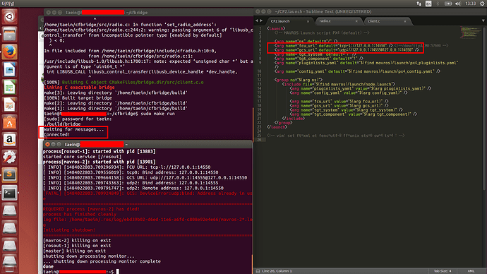This screenshot has height=274, width=487.
Task: Launch Firefox from the dock
Action: [9, 52]
